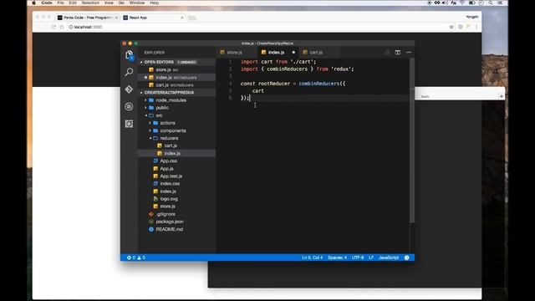Close the React App browser tab
535x301 pixels.
click(182, 18)
